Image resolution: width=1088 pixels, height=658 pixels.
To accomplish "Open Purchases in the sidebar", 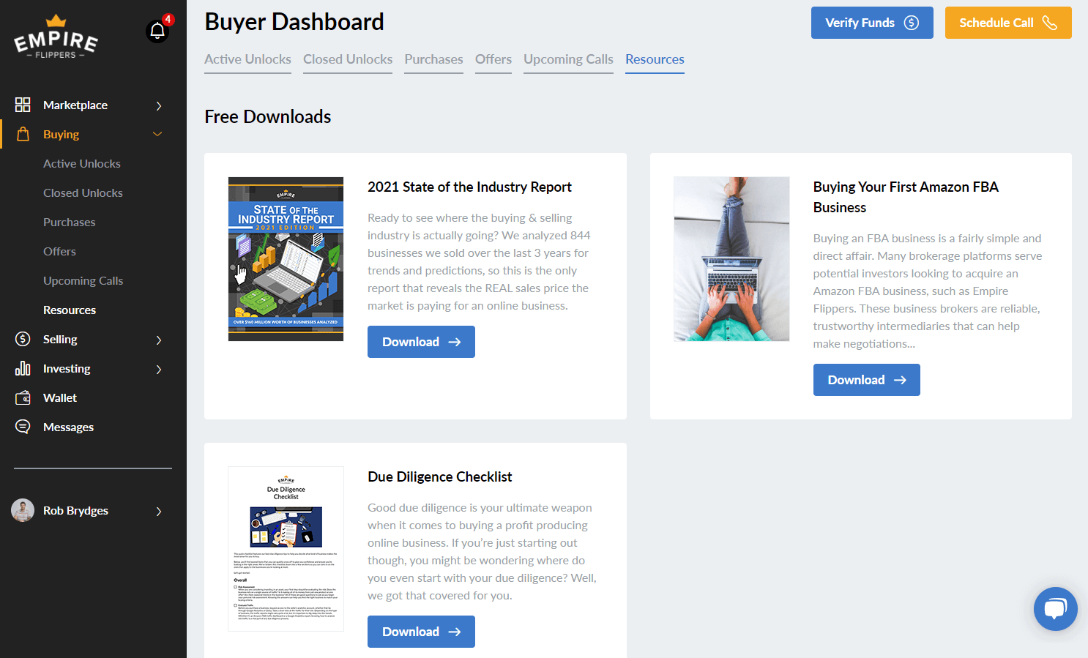I will [x=69, y=222].
